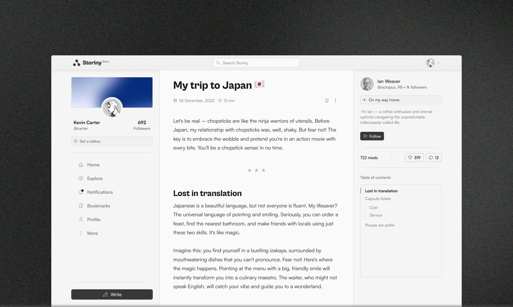The image size is (513, 307).
Task: Open Ian Weaver's profile name link
Action: coord(389,81)
